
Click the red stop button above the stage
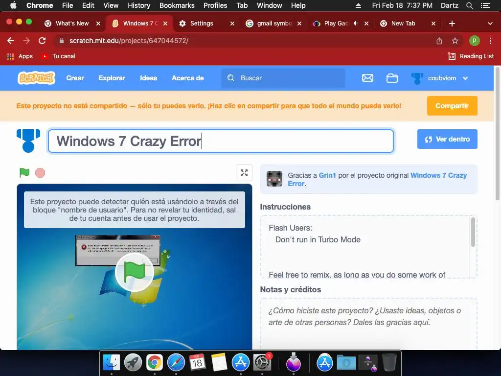[x=40, y=173]
